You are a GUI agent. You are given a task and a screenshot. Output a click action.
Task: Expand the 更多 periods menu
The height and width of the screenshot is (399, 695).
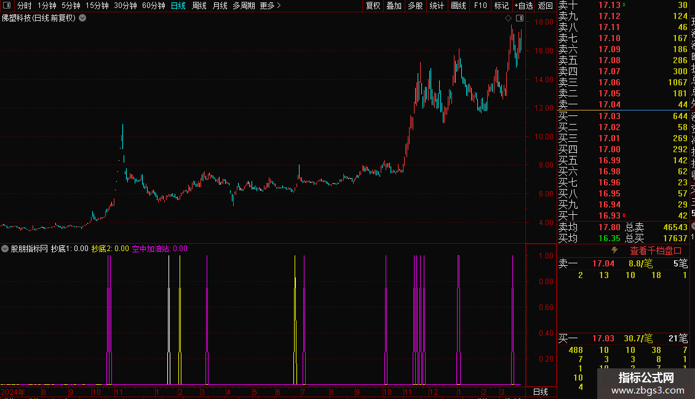271,6
